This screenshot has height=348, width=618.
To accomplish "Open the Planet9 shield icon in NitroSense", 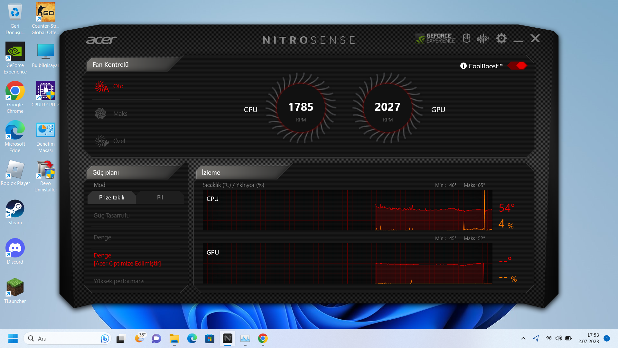I will 466,38.
